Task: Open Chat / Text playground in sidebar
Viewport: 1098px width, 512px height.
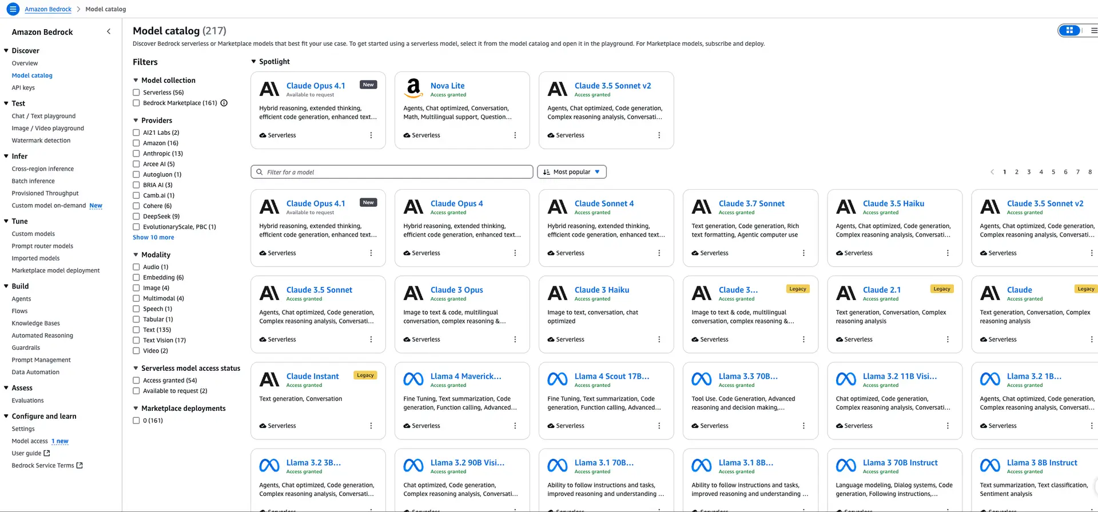Action: [x=43, y=116]
